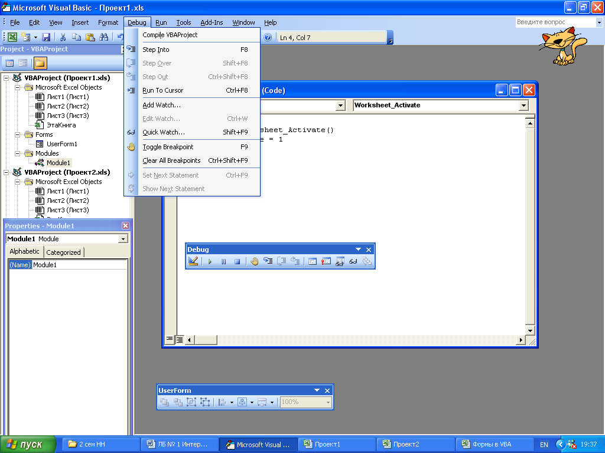Viewport: 605px width, 453px height.
Task: Click the Find binoculars icon
Action: [103, 37]
